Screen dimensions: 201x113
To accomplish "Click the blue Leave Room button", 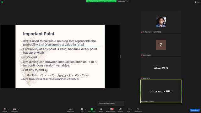I will [x=195, y=110].
